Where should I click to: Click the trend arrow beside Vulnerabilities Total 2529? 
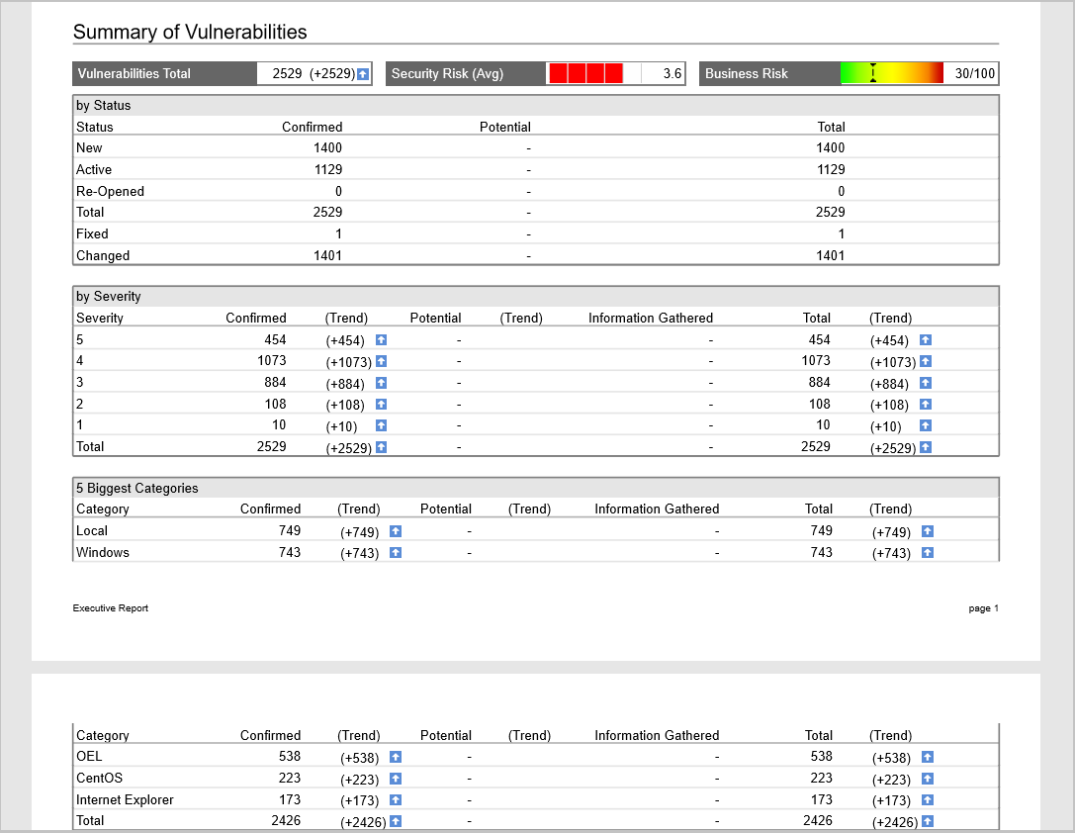(x=363, y=74)
